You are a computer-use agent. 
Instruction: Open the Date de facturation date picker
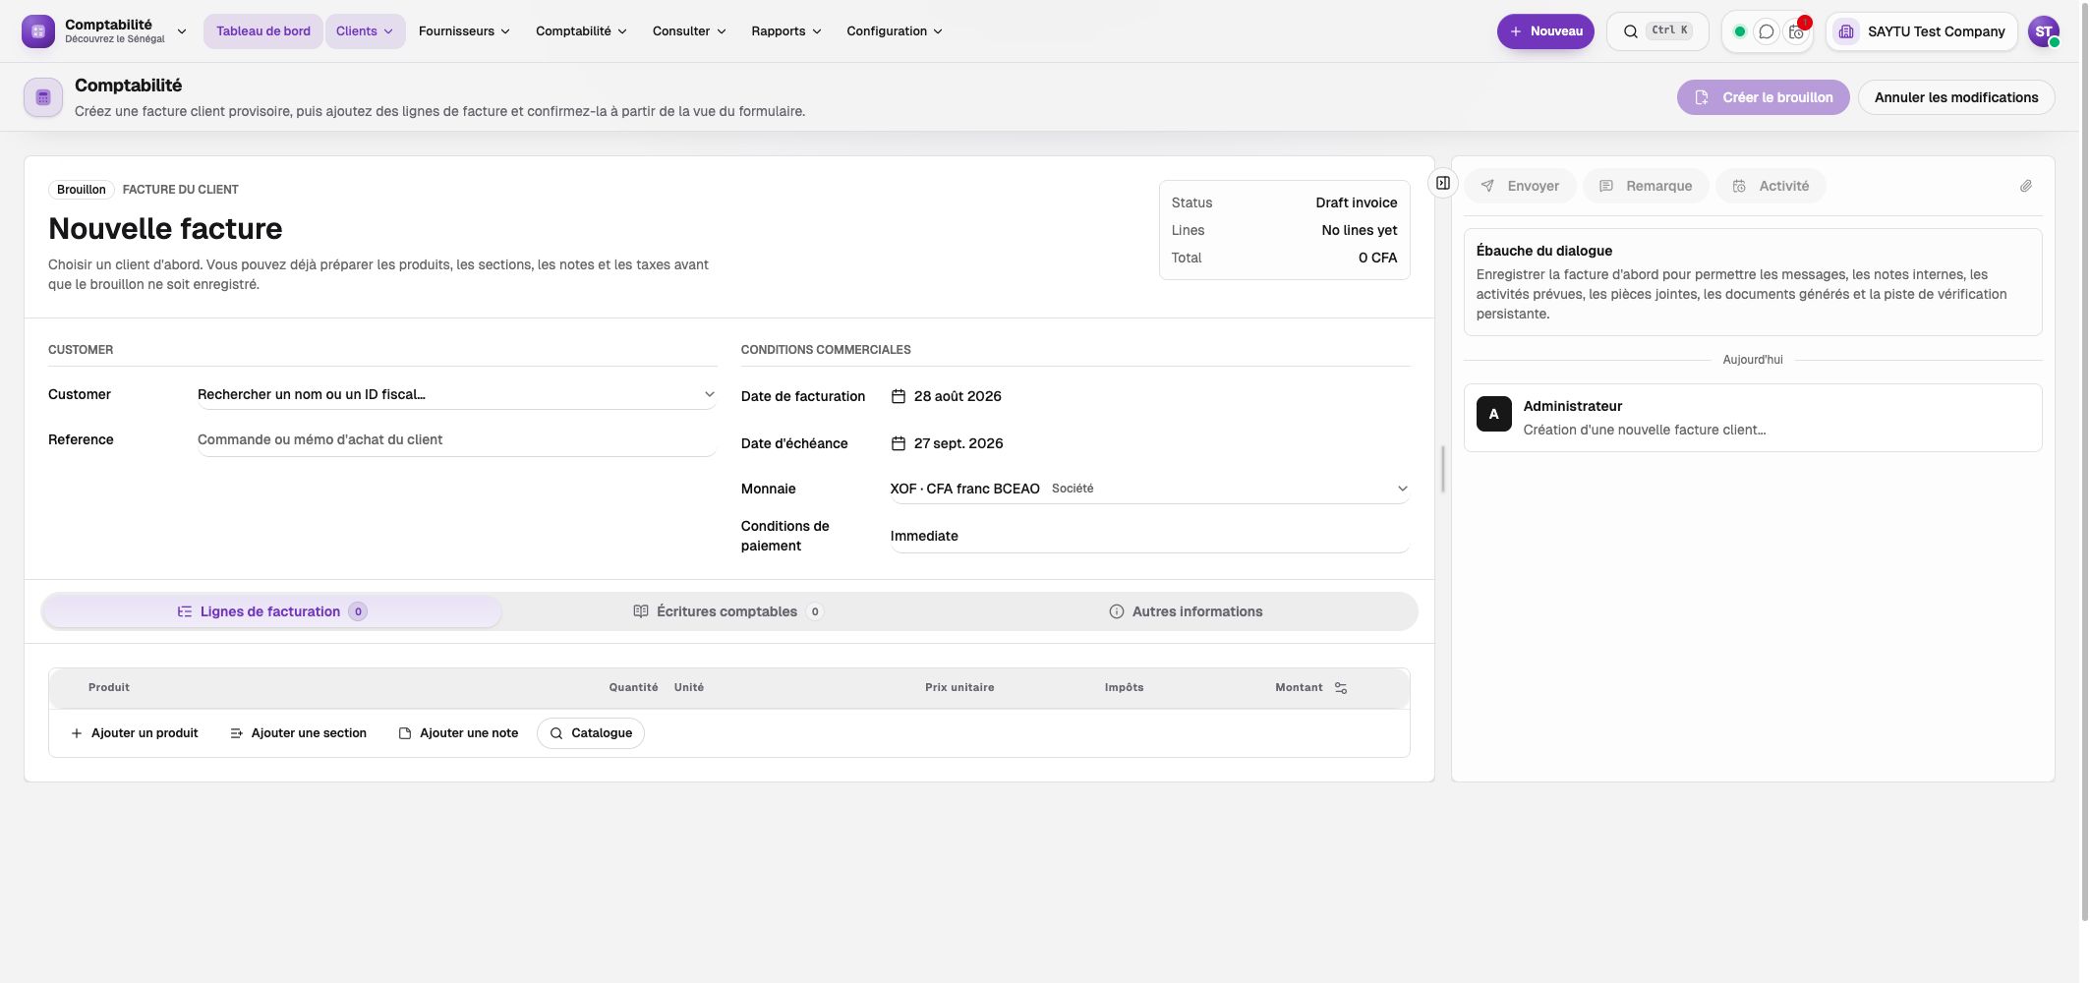(x=946, y=396)
